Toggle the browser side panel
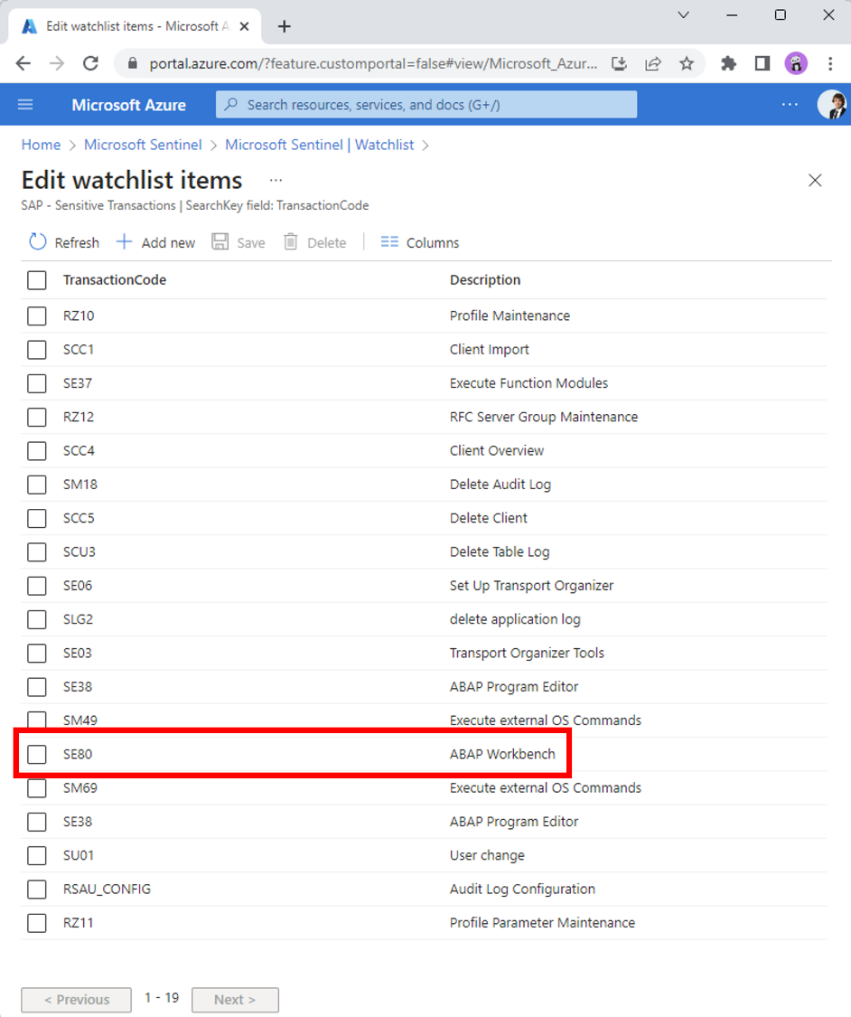This screenshot has width=851, height=1017. tap(762, 63)
